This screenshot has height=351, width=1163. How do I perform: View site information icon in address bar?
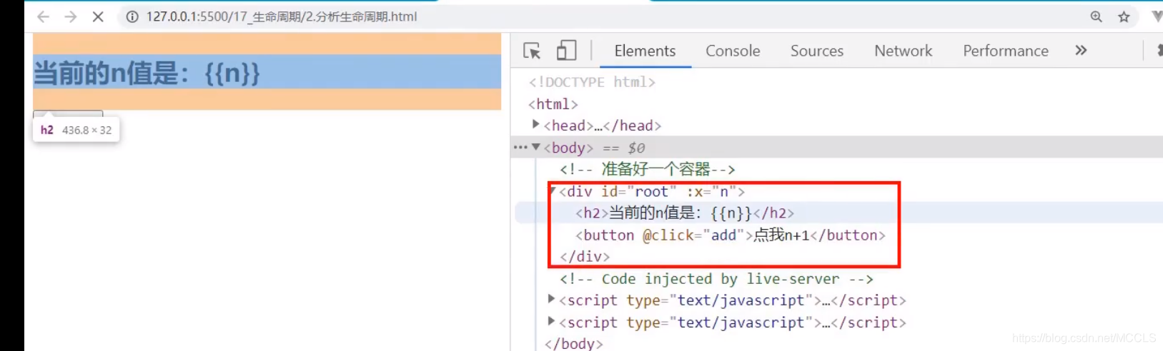pos(132,16)
